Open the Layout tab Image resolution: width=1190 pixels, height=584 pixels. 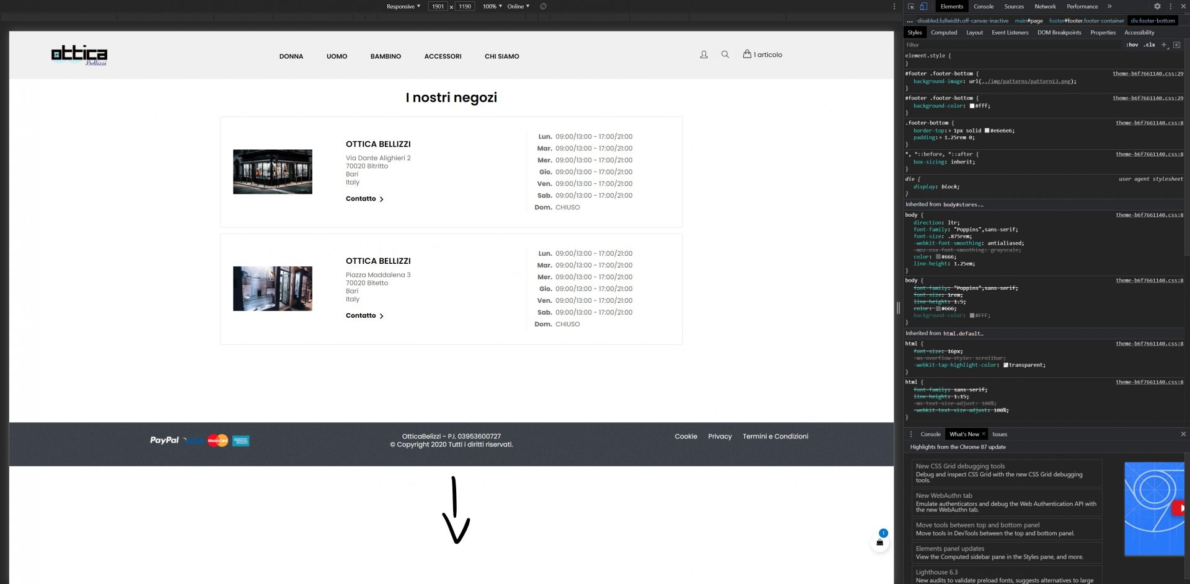[x=974, y=32]
